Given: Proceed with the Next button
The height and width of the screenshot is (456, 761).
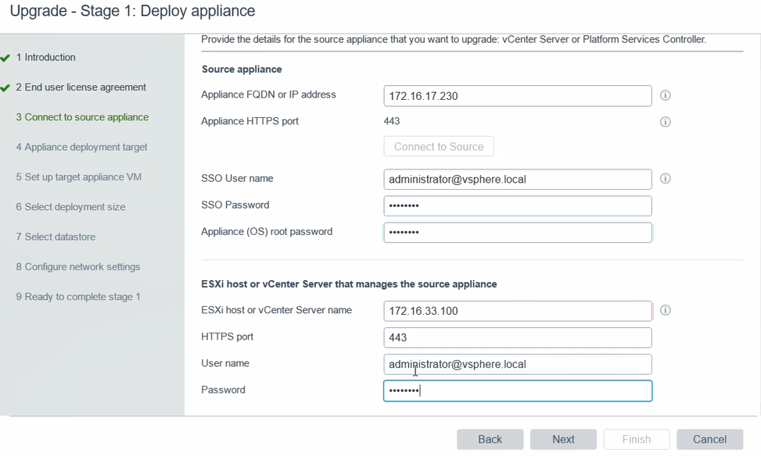Looking at the screenshot, I should (x=563, y=440).
